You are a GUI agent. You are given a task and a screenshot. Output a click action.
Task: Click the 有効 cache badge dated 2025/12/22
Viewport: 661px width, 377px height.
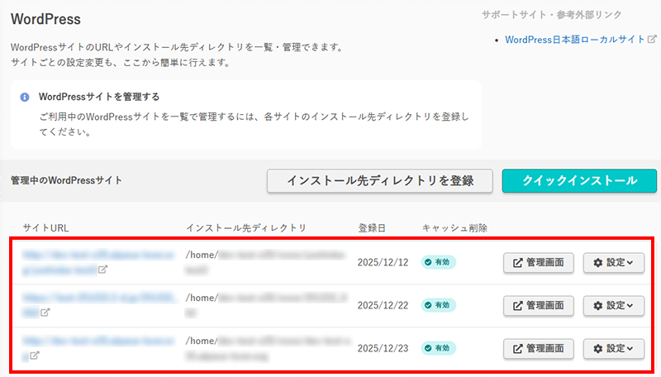[x=439, y=305]
